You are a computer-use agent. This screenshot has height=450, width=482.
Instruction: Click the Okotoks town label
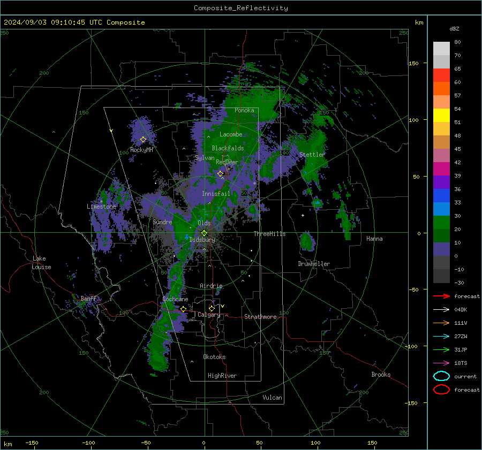214,357
